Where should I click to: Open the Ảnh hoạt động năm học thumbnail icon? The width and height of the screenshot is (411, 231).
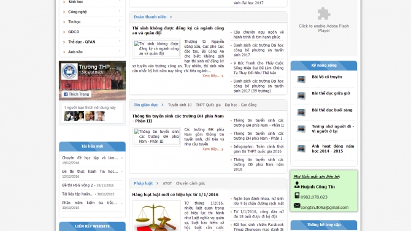point(301,148)
